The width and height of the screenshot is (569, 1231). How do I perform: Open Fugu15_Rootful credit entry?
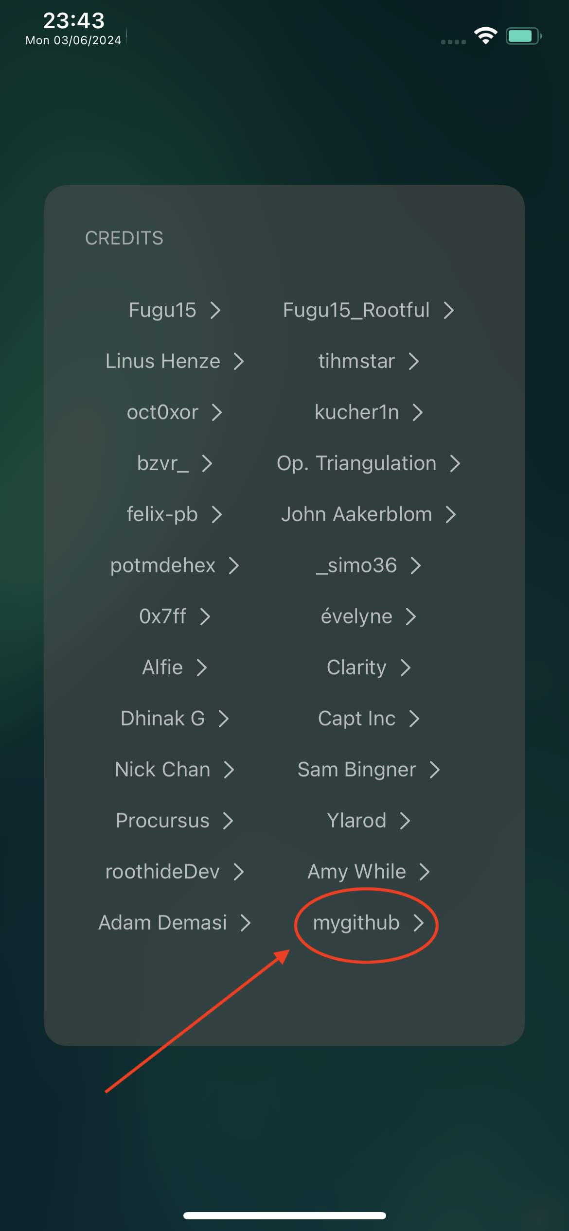pyautogui.click(x=368, y=310)
